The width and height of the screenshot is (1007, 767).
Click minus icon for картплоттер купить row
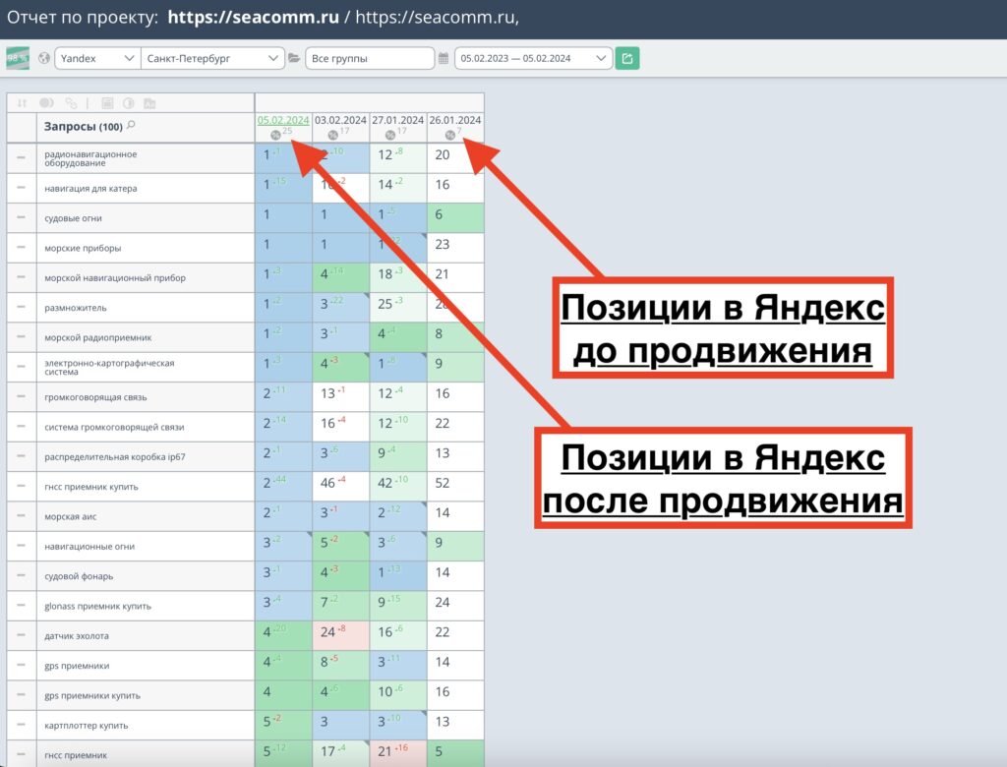pos(22,725)
